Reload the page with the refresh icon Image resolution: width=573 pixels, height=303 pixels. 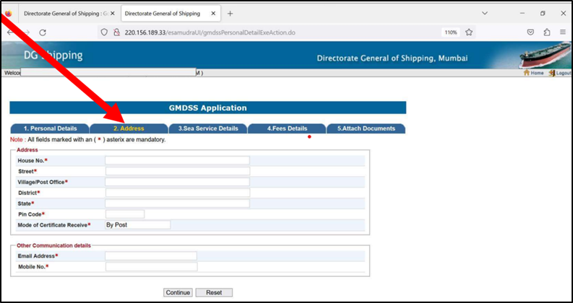click(x=43, y=32)
